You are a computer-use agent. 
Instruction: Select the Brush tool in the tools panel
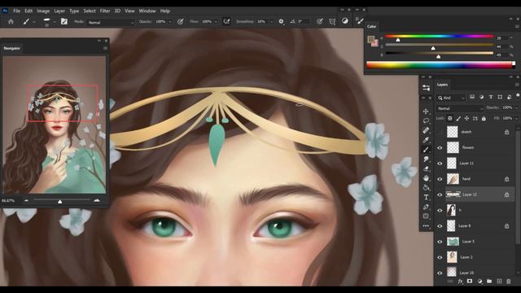426,150
